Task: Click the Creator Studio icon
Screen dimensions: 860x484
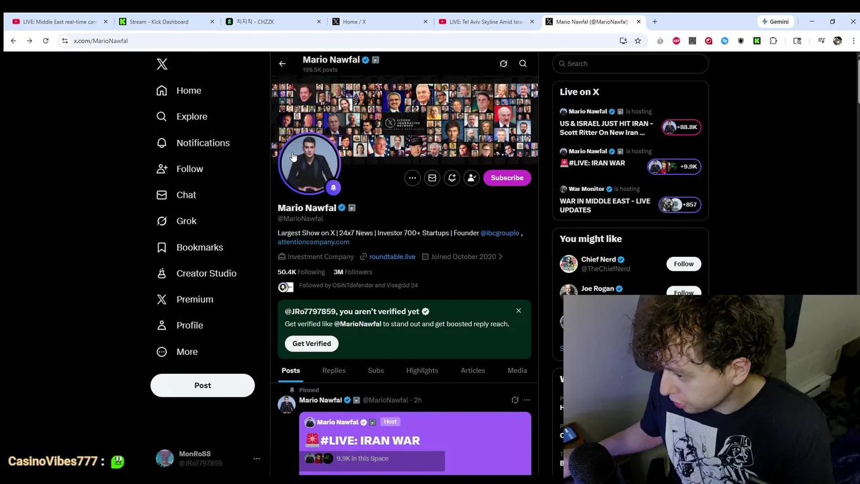Action: point(161,273)
